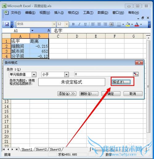This screenshot has height=159, width=154.
Task: Open the 文件(F) menu
Action: click(16, 13)
